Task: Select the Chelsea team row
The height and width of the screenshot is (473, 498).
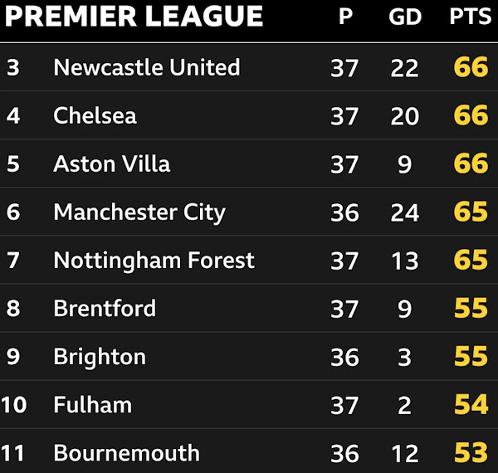Action: point(249,115)
